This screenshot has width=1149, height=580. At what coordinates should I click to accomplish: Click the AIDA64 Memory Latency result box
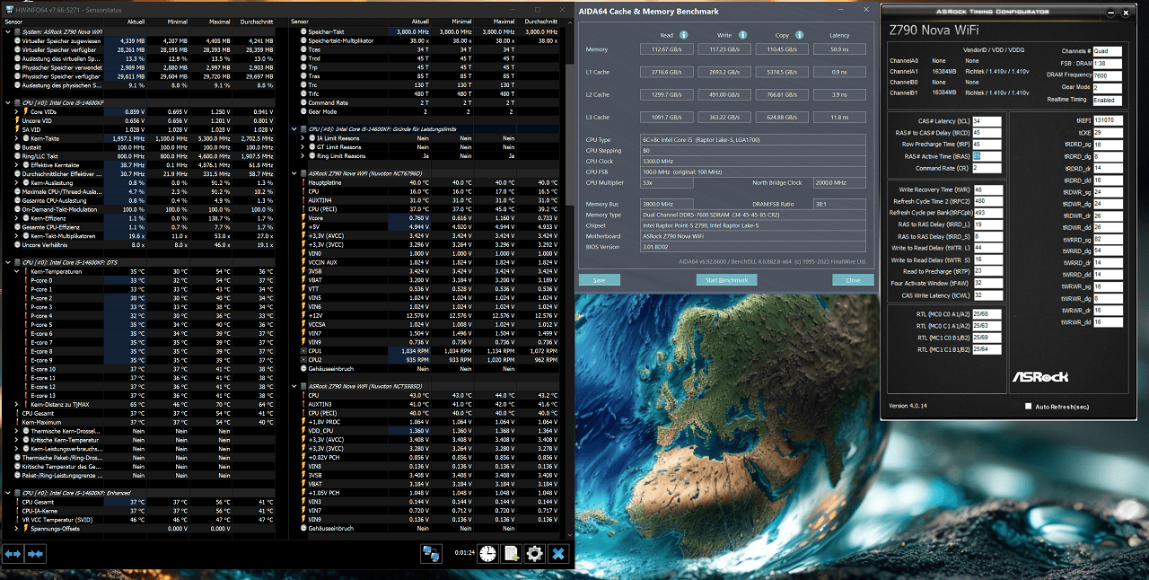838,49
